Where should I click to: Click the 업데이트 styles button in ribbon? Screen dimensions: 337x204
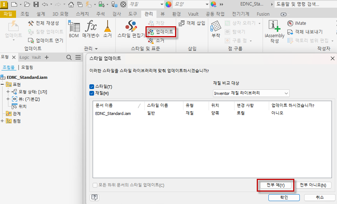161,32
